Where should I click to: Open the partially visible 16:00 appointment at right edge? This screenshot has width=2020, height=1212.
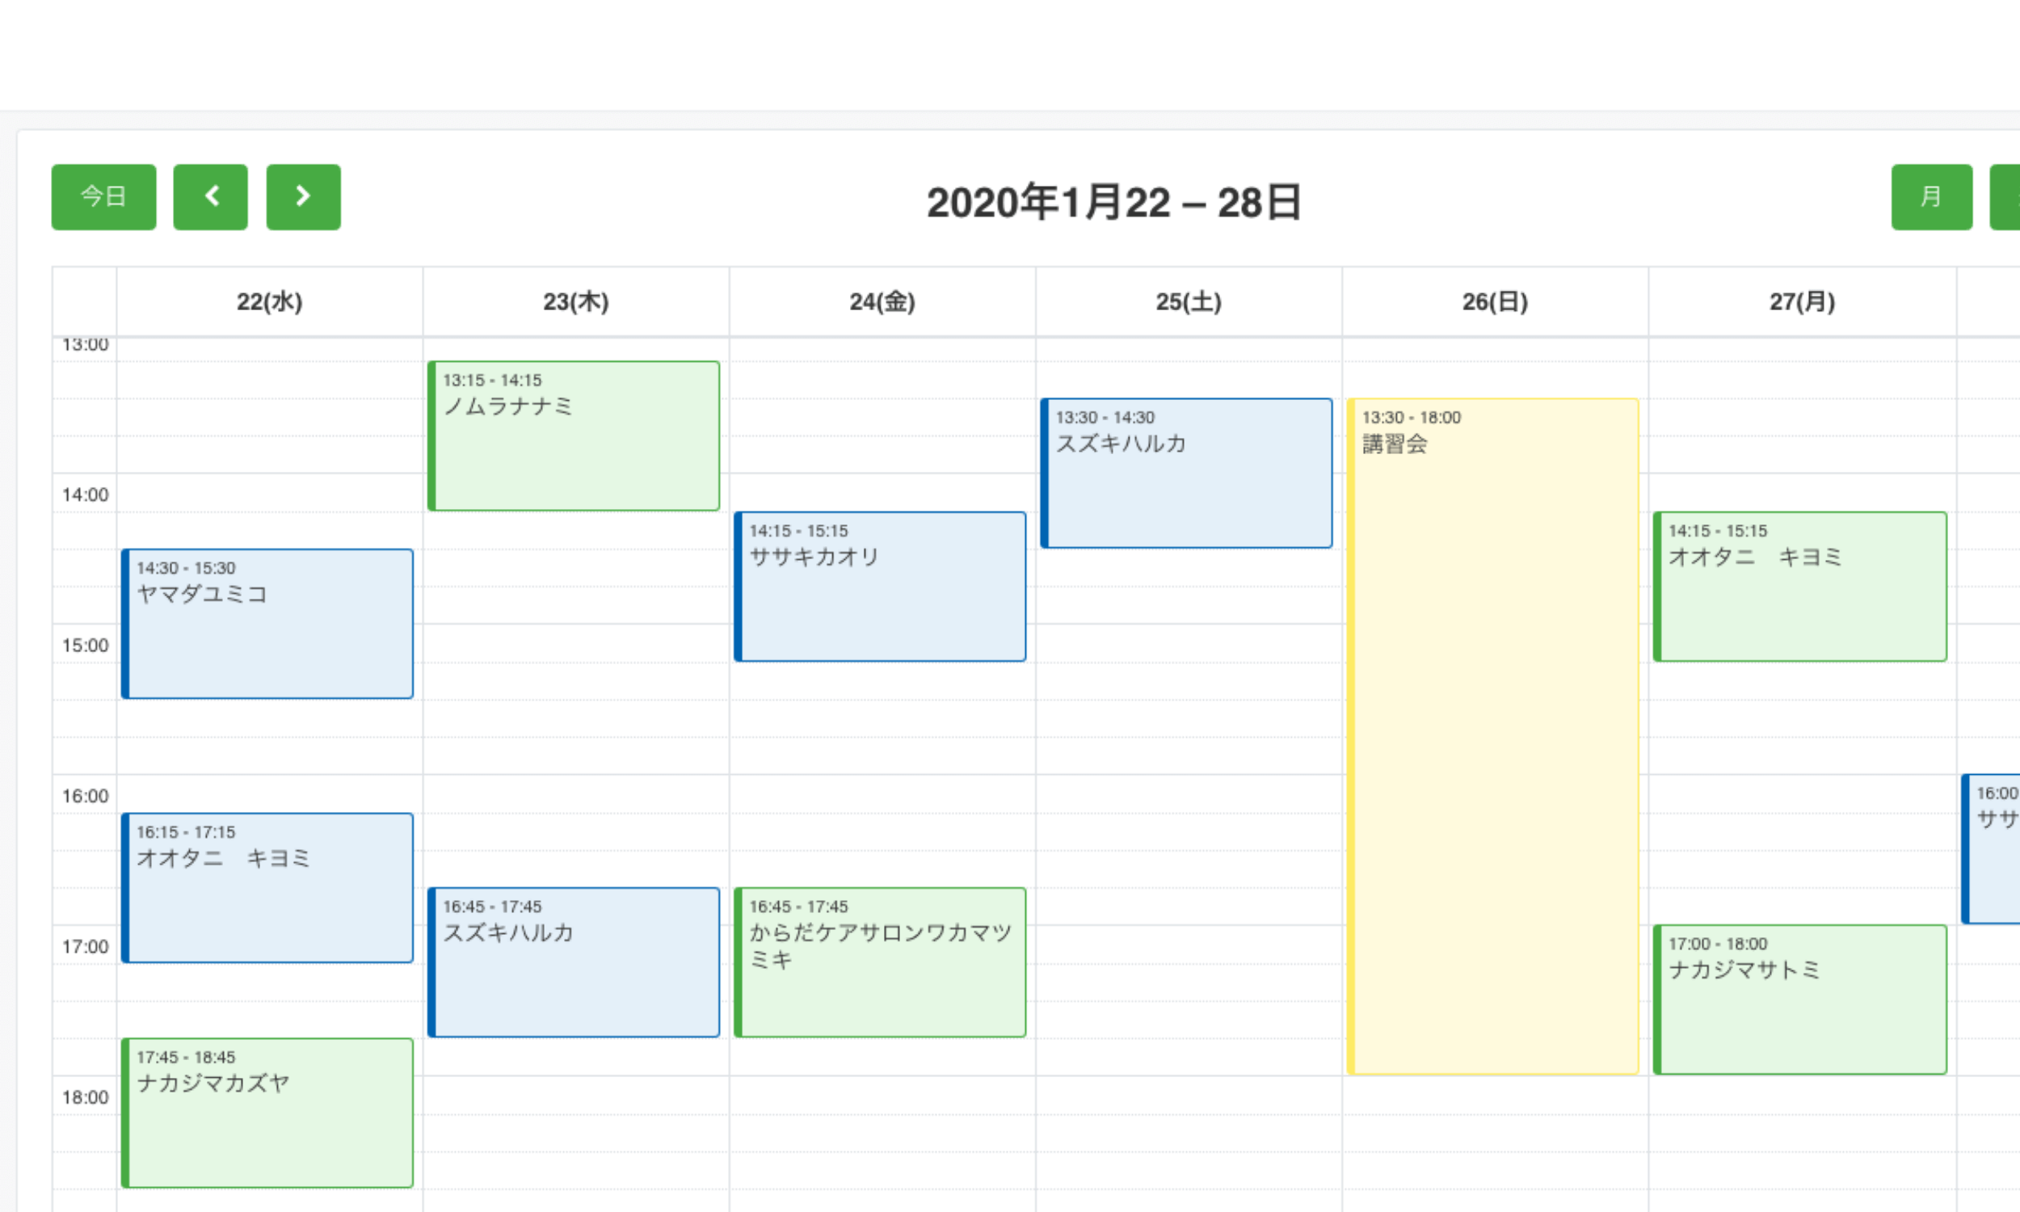coord(1991,849)
